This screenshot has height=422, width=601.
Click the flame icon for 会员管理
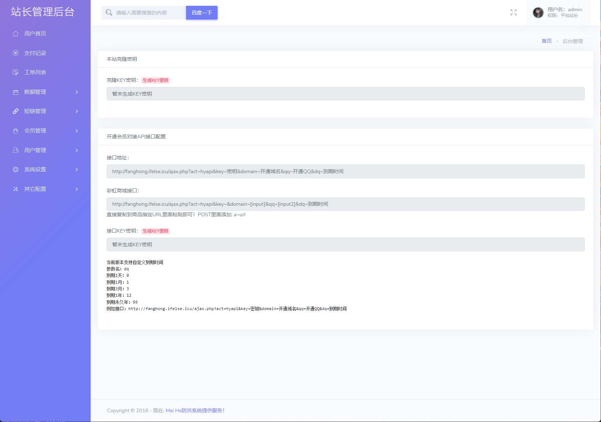tap(16, 131)
